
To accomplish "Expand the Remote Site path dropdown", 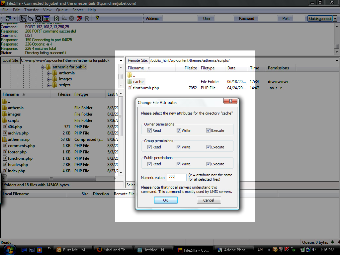I will pyautogui.click(x=337, y=61).
